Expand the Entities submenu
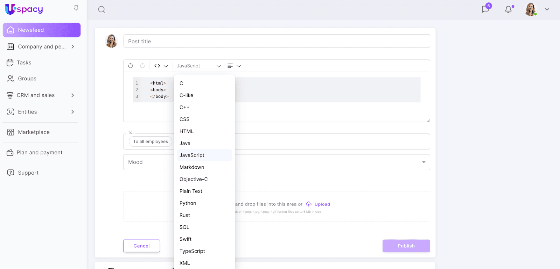 pyautogui.click(x=73, y=112)
